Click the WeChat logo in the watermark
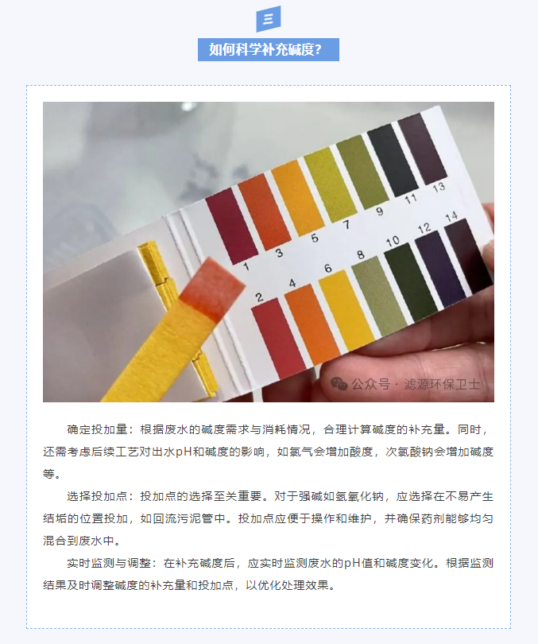538x644 pixels. 339,384
